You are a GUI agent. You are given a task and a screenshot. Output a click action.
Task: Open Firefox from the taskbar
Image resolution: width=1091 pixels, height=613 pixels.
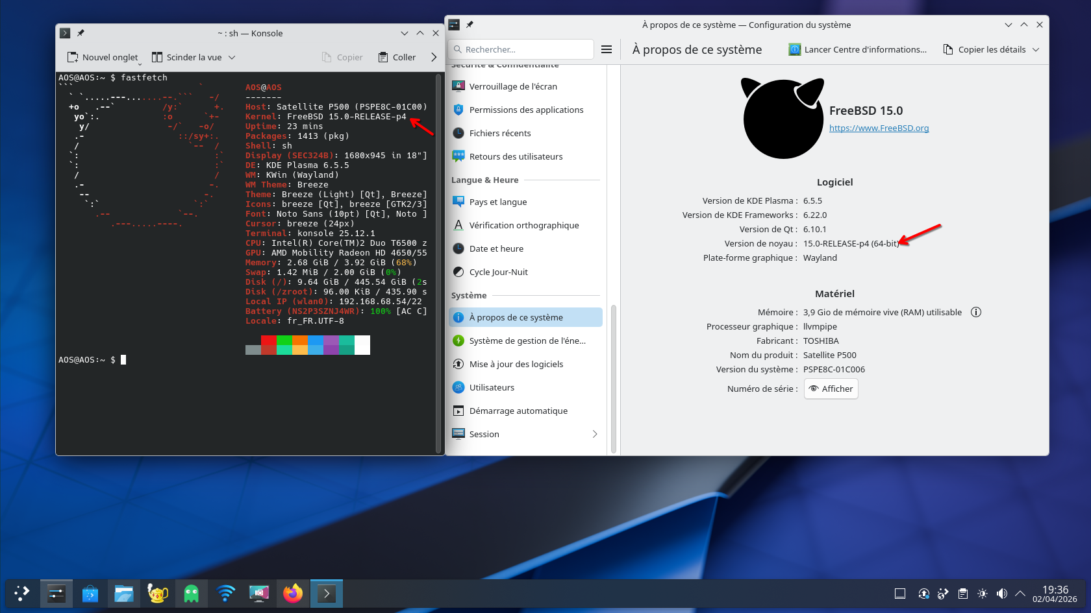[x=293, y=594]
